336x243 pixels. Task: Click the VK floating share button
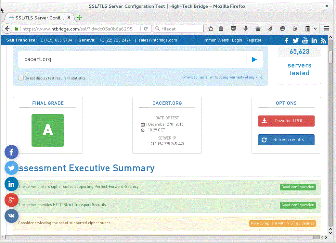point(12,216)
